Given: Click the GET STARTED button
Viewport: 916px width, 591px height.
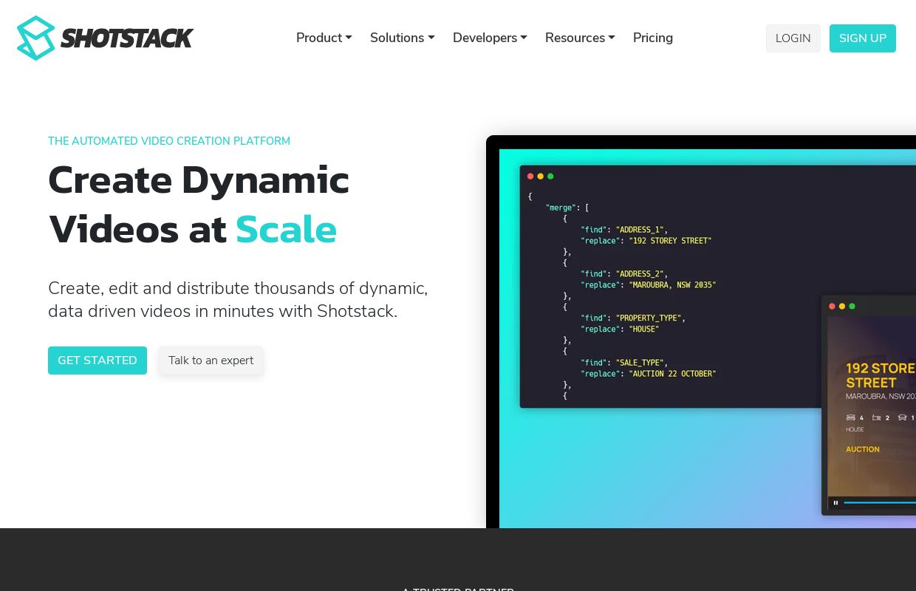Looking at the screenshot, I should [x=98, y=361].
